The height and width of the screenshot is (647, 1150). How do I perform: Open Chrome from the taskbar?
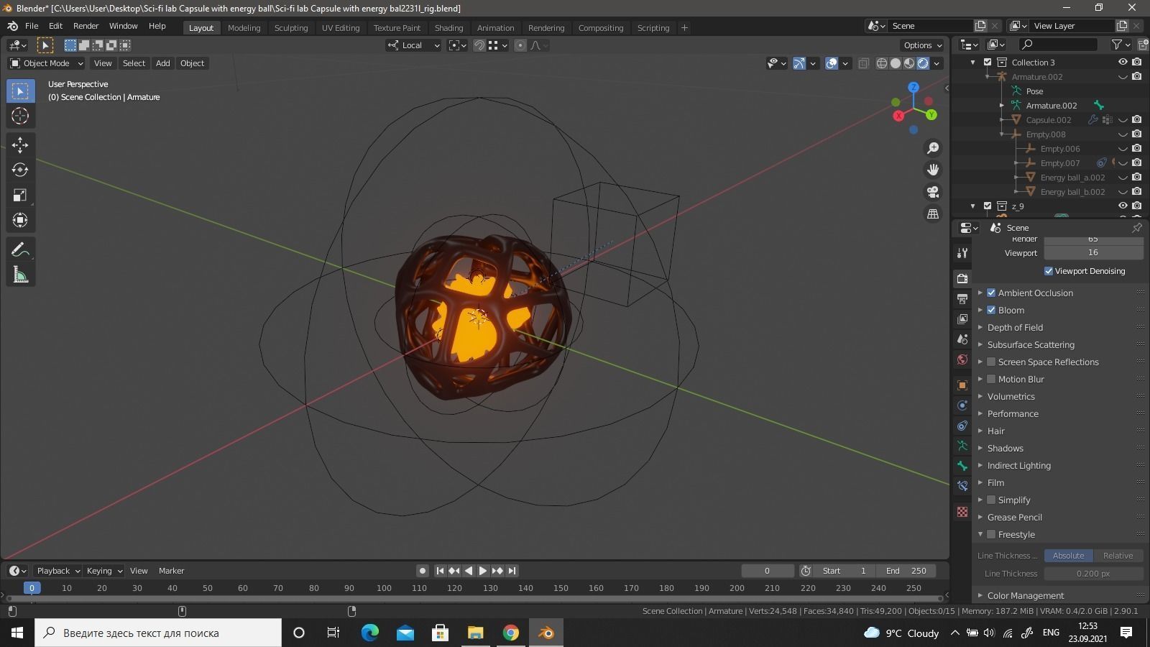click(511, 633)
